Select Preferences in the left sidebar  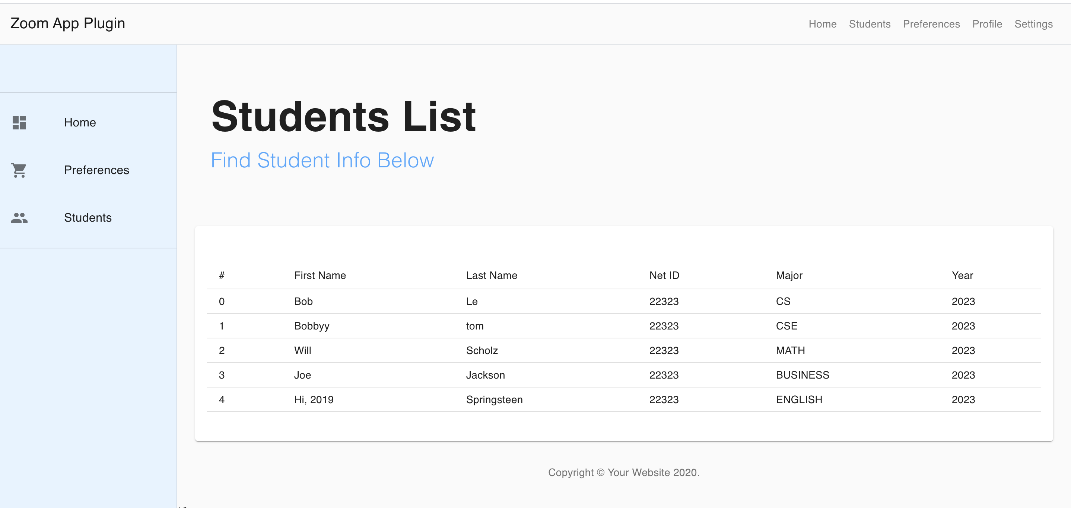click(96, 170)
